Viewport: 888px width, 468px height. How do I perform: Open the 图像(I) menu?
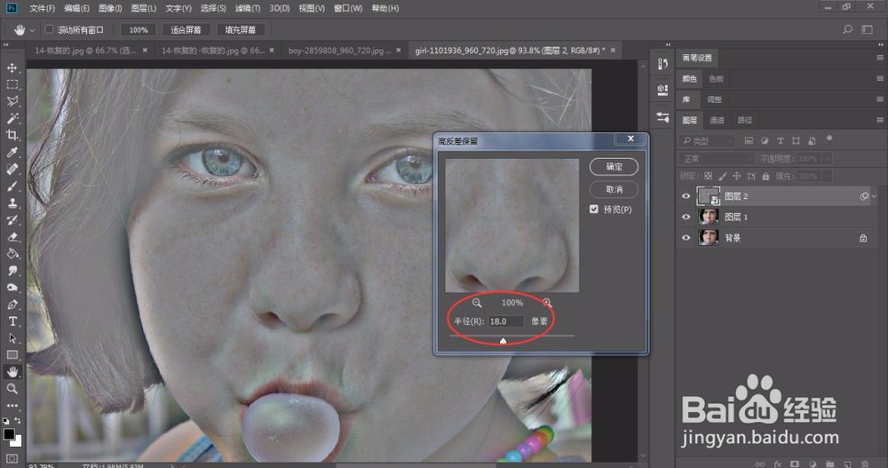pos(110,8)
